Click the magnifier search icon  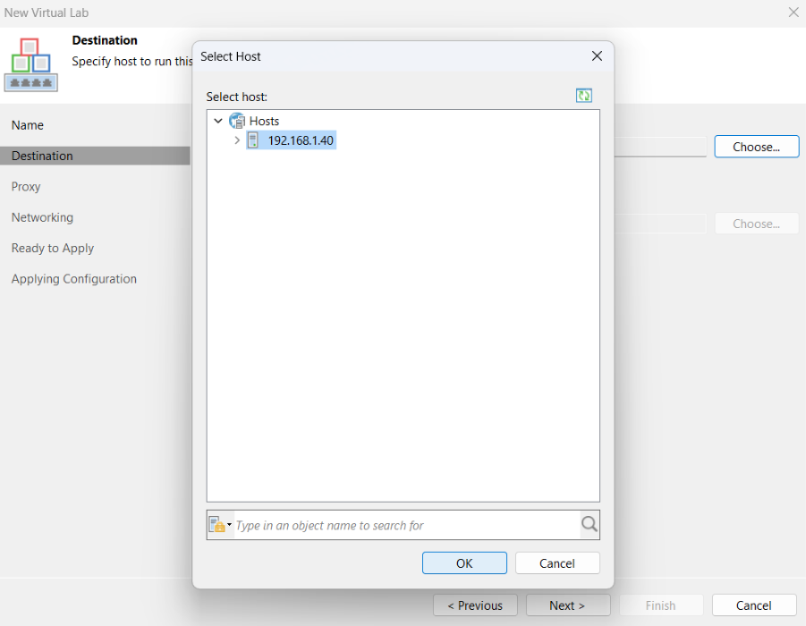pos(589,525)
